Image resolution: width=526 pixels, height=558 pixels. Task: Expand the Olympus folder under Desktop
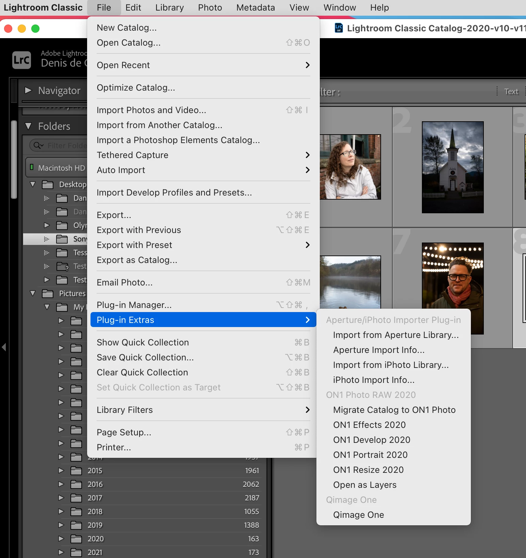coord(47,225)
